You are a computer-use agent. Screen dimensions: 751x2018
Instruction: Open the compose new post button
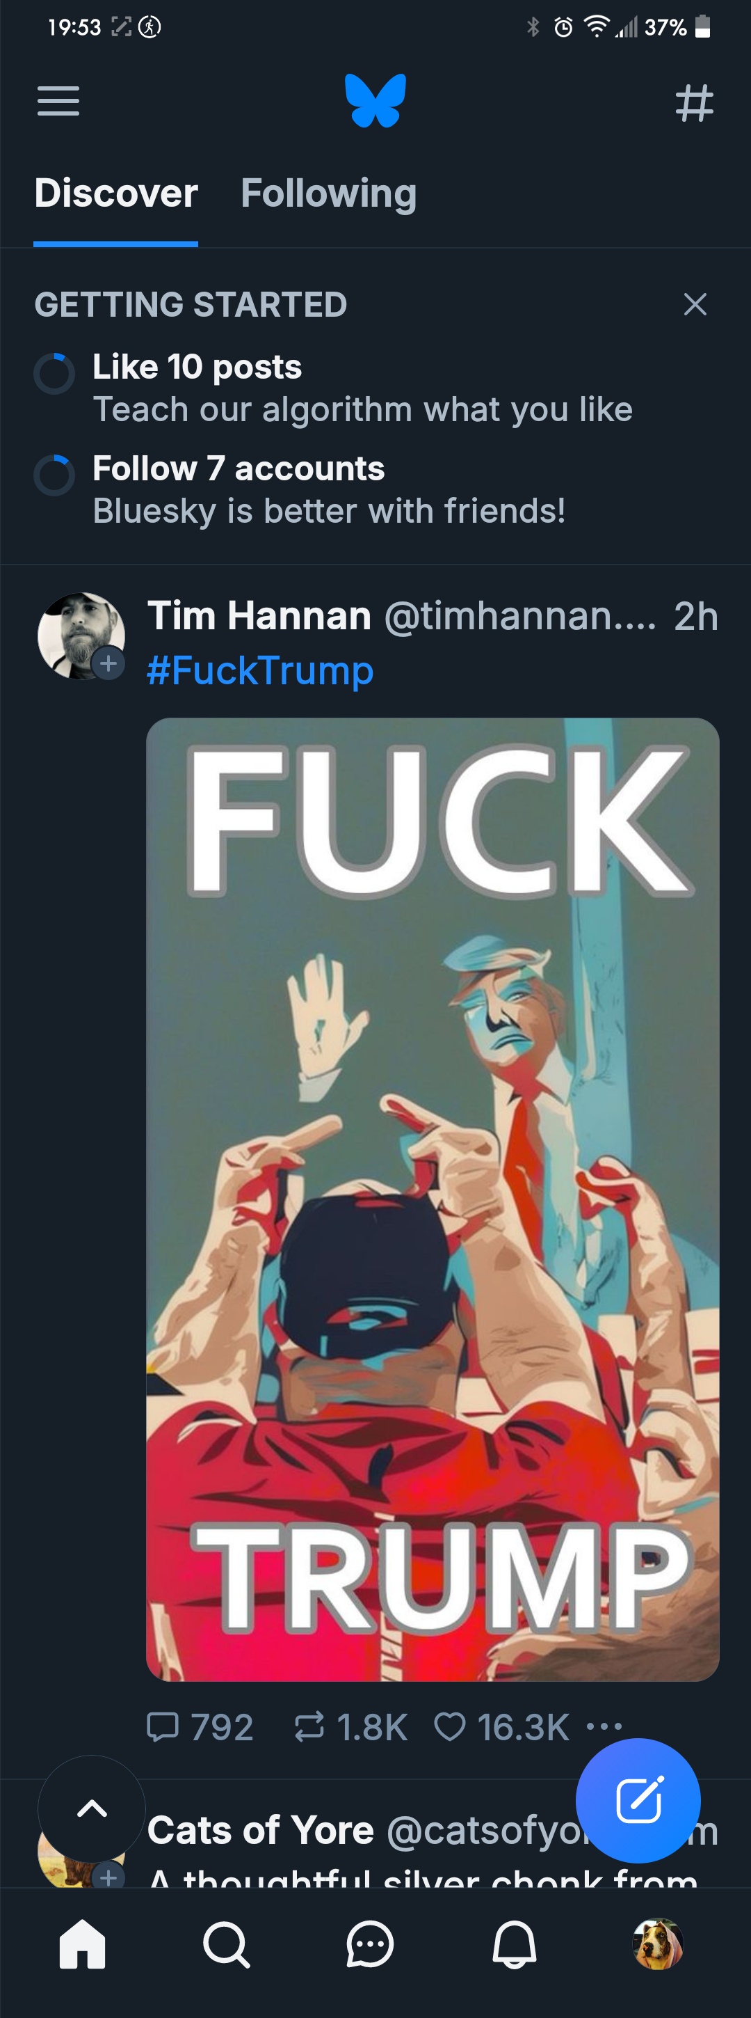(638, 1800)
